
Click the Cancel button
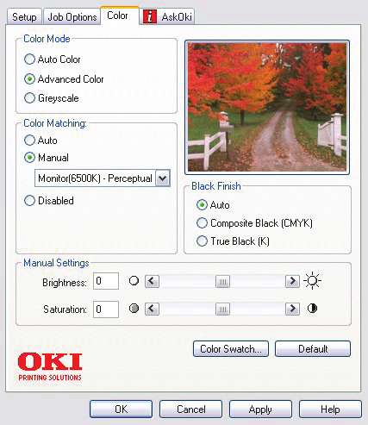(x=190, y=409)
